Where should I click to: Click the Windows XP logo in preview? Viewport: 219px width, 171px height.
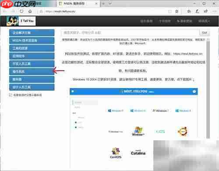point(138,131)
